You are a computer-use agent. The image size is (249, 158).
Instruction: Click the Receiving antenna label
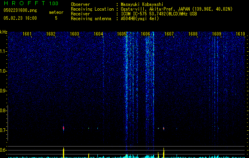(91, 19)
